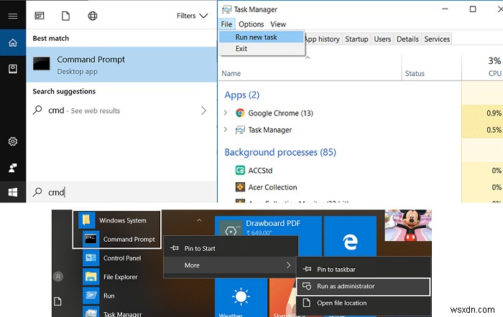
Task: Switch to Startup tab
Action: [356, 39]
